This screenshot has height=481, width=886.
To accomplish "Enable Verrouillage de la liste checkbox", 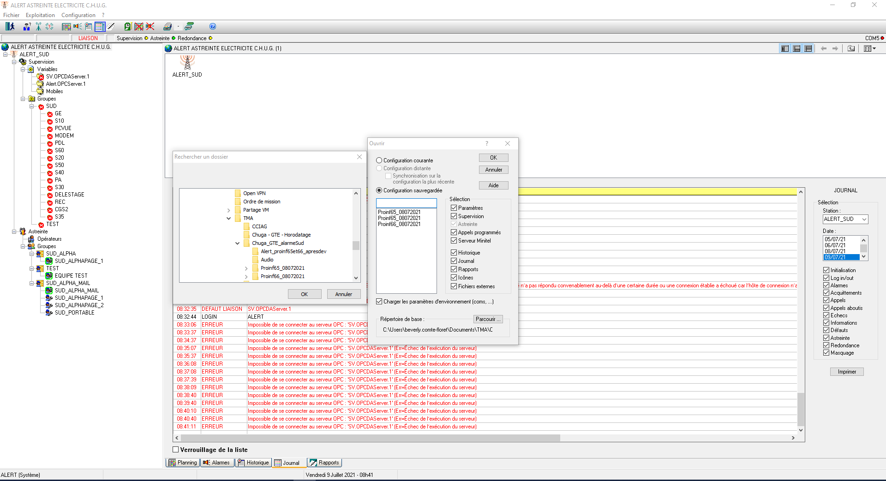I will pos(176,450).
